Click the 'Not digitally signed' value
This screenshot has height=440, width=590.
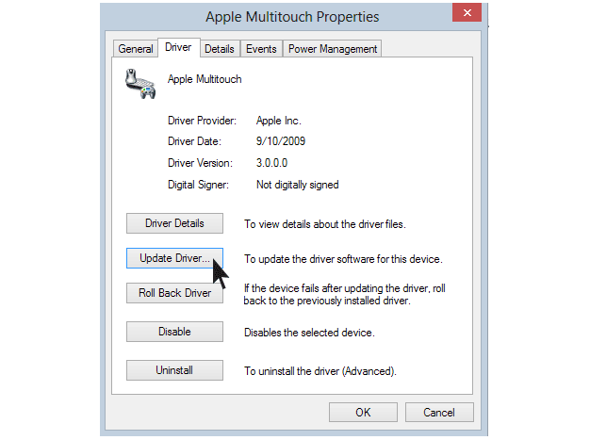point(298,185)
